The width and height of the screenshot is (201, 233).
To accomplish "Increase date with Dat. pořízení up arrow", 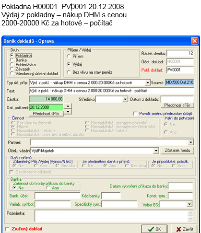I will [68, 106].
